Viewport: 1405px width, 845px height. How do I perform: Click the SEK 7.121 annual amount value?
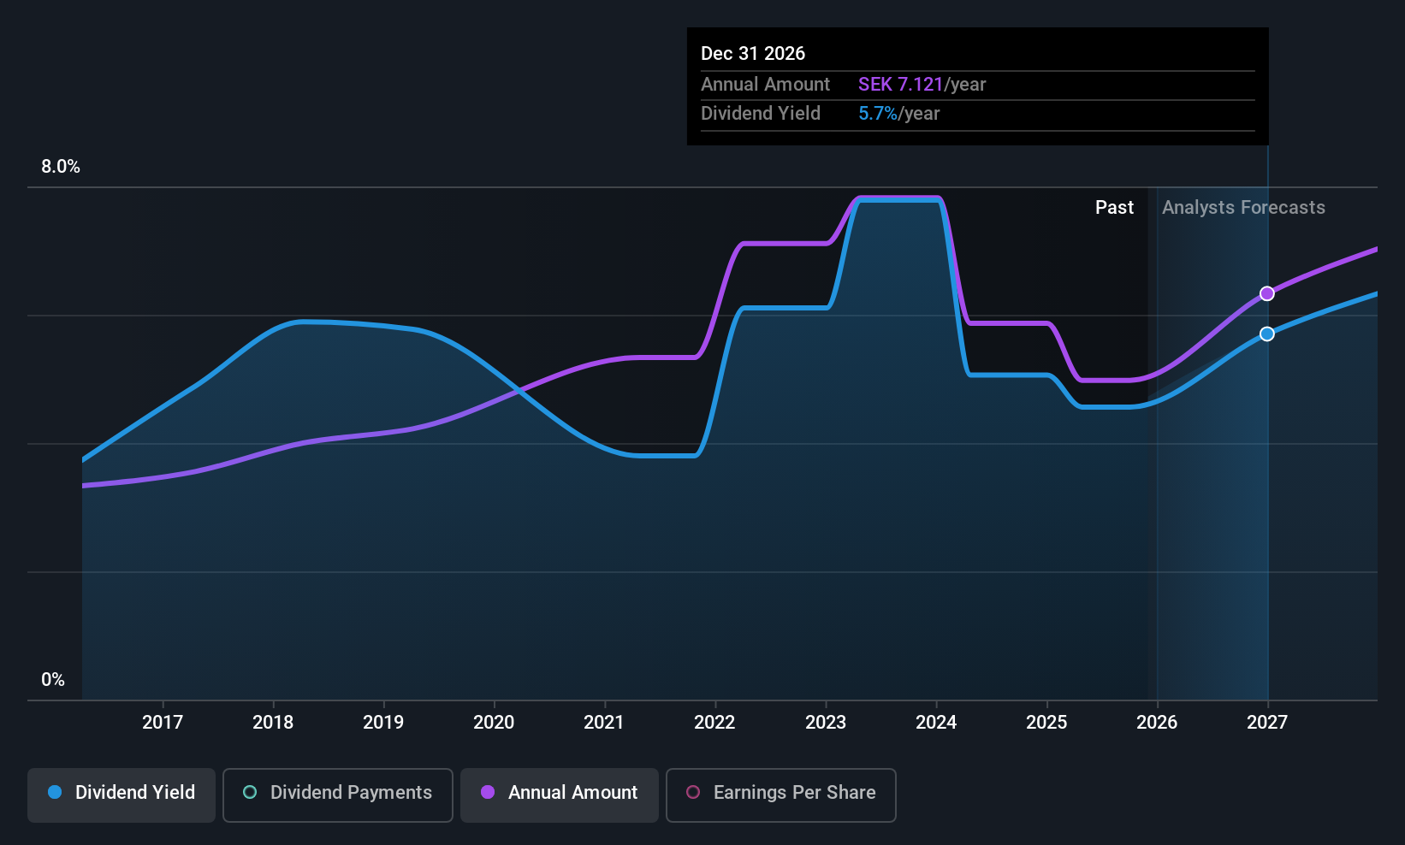tap(900, 85)
